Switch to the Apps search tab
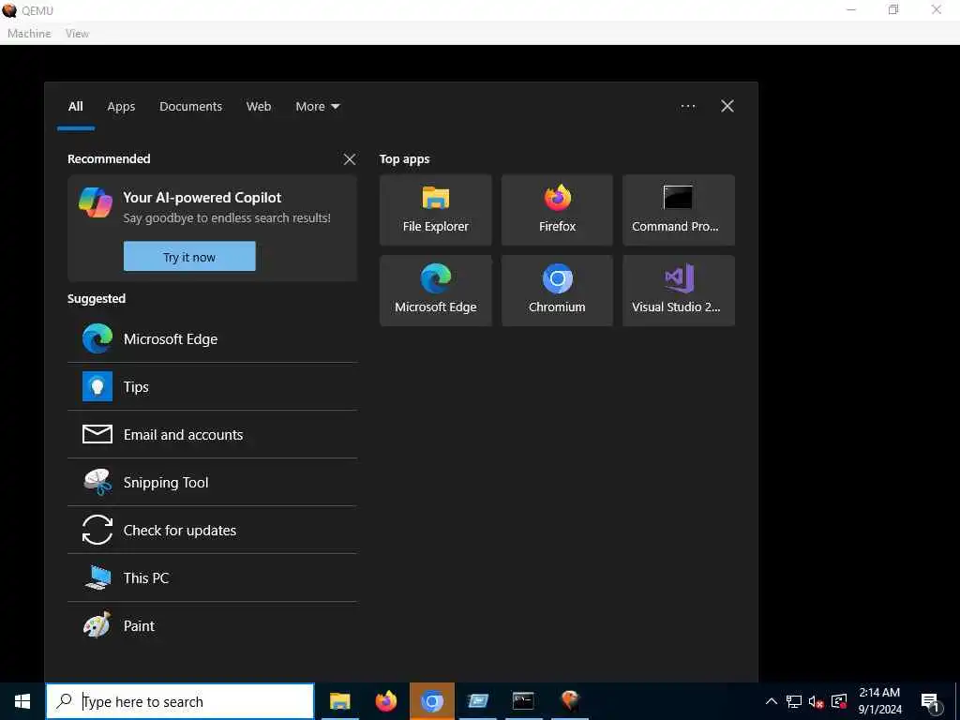The width and height of the screenshot is (960, 720). 121,106
